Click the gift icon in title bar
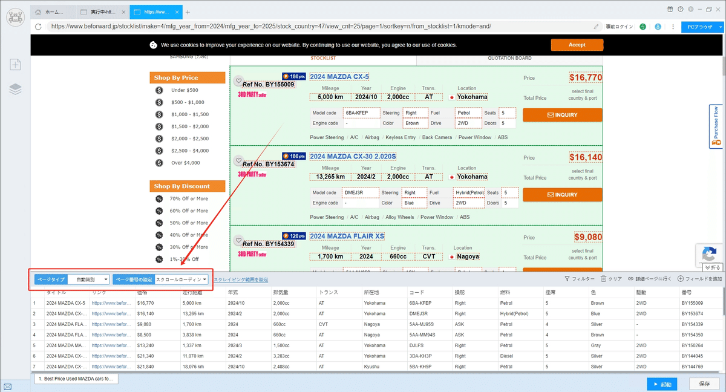Screen dimensions: 726x392 [670, 9]
